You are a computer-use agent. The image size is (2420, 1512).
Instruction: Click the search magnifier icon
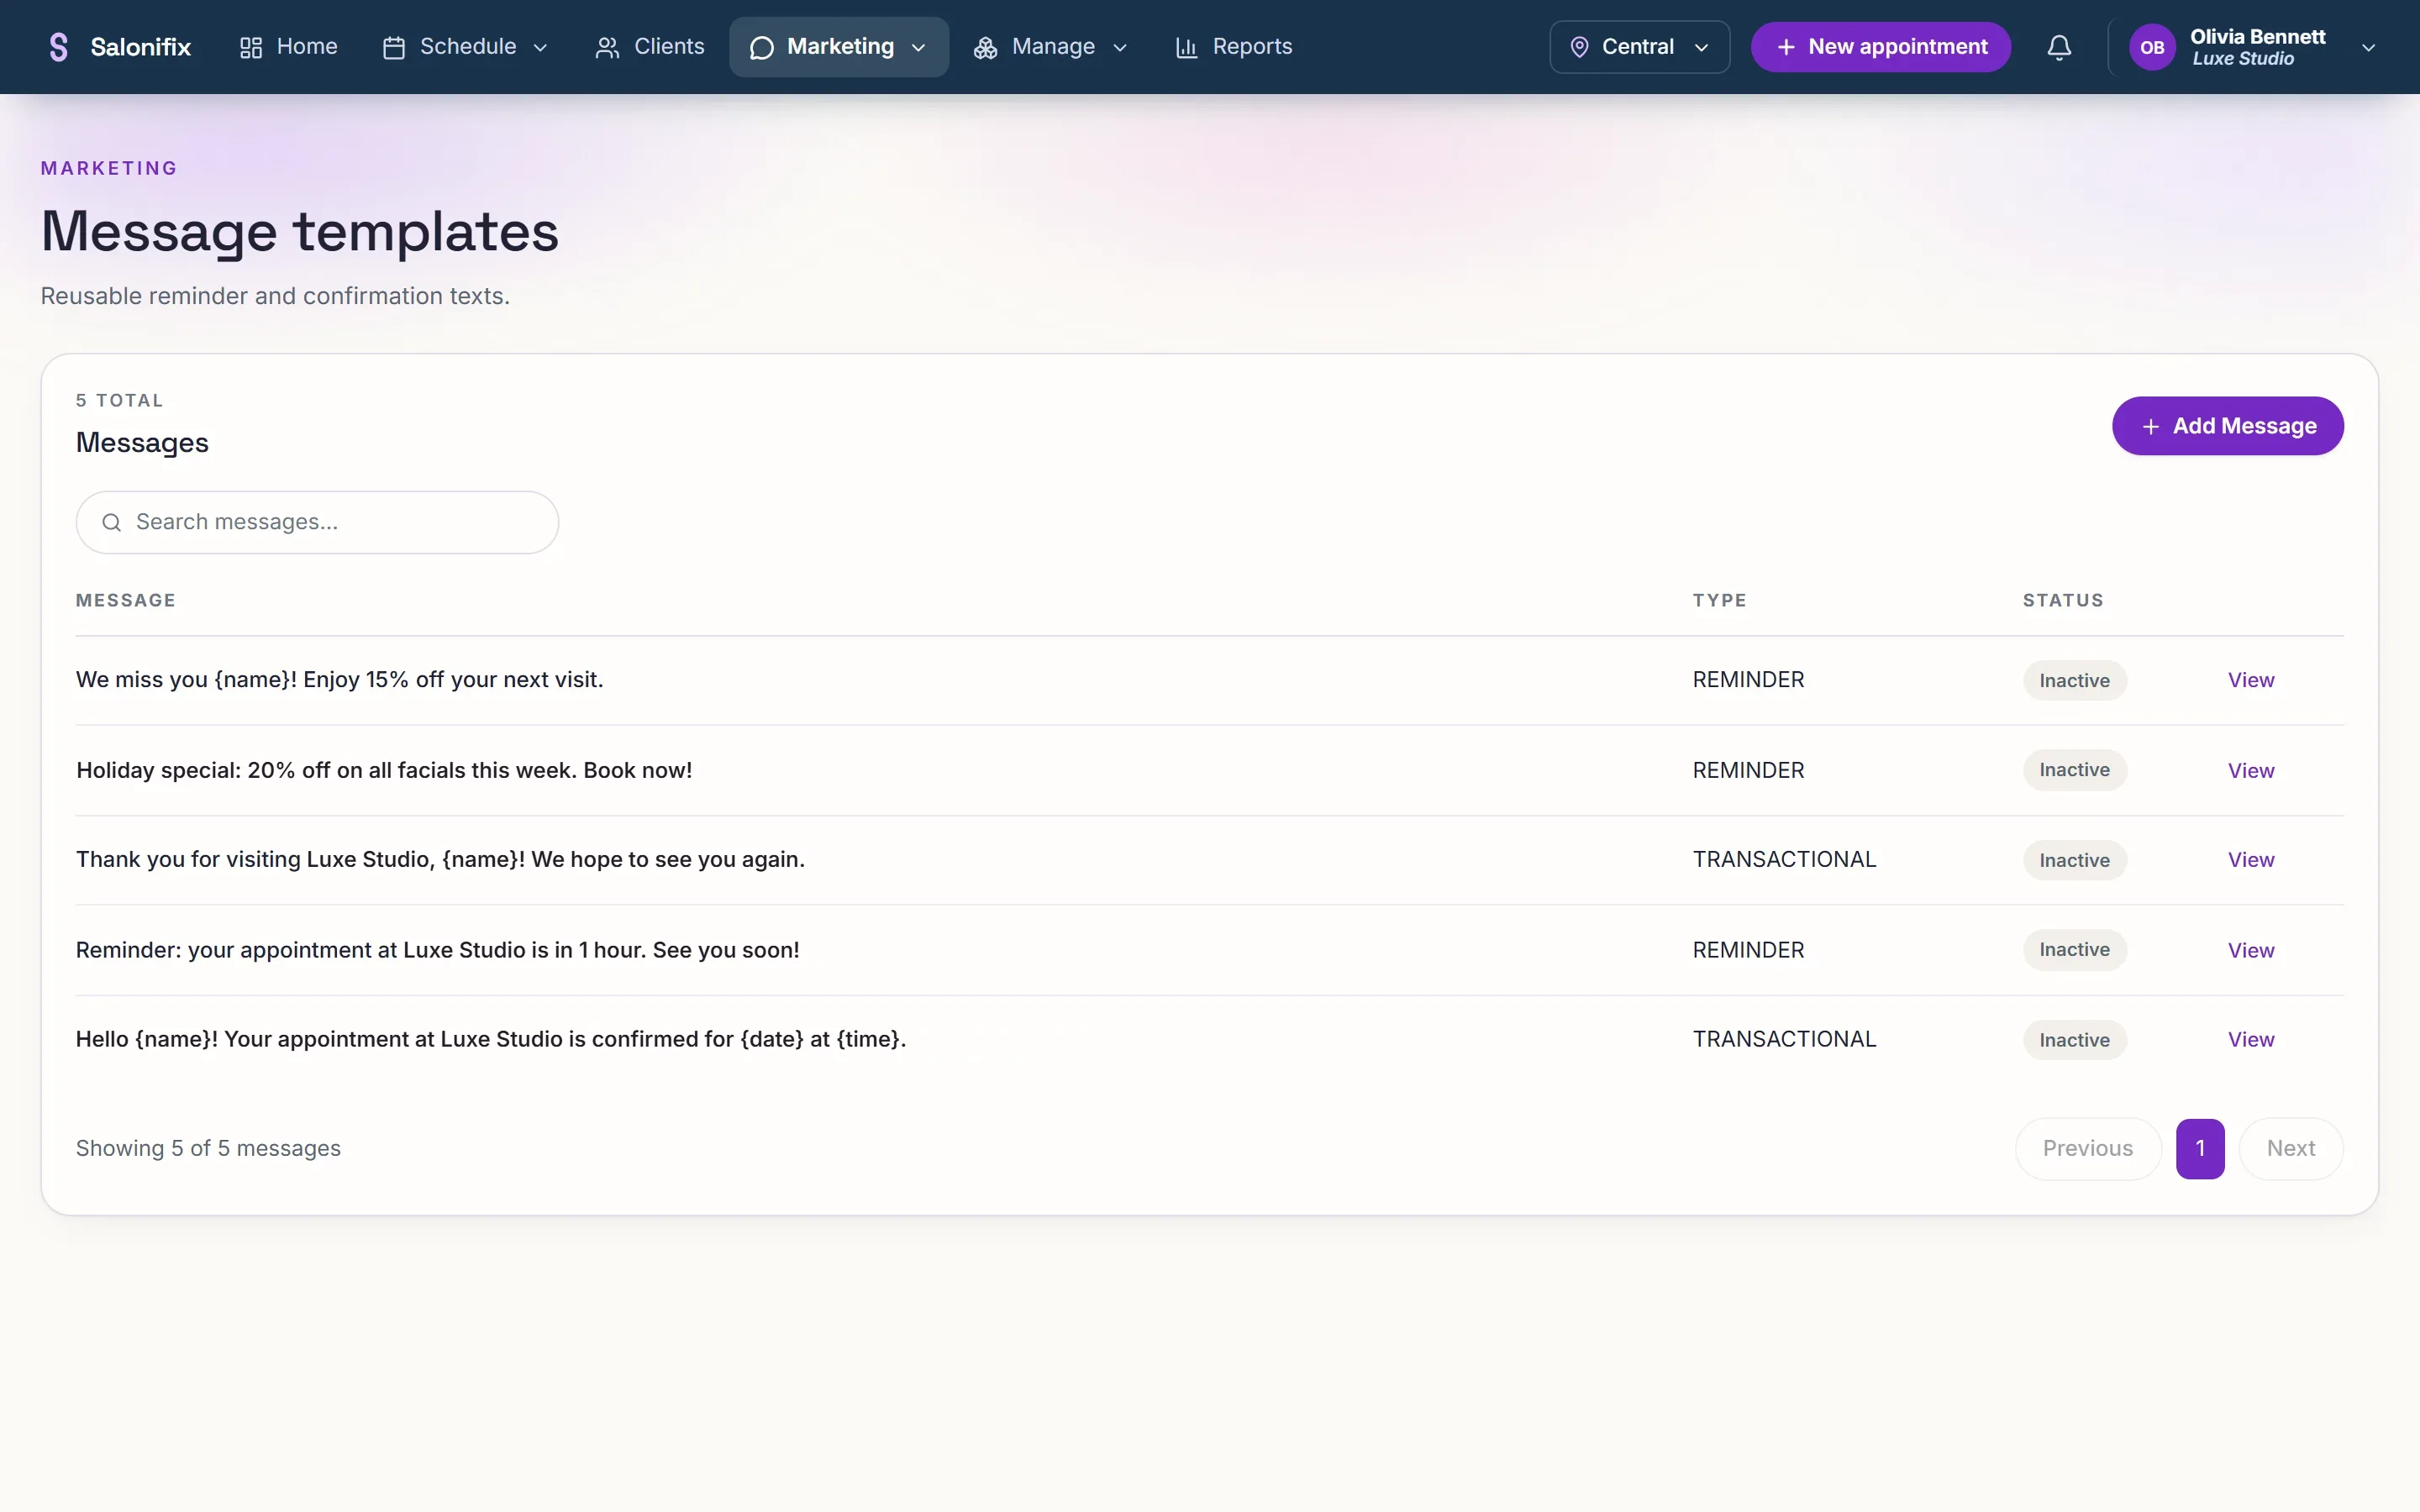coord(112,522)
